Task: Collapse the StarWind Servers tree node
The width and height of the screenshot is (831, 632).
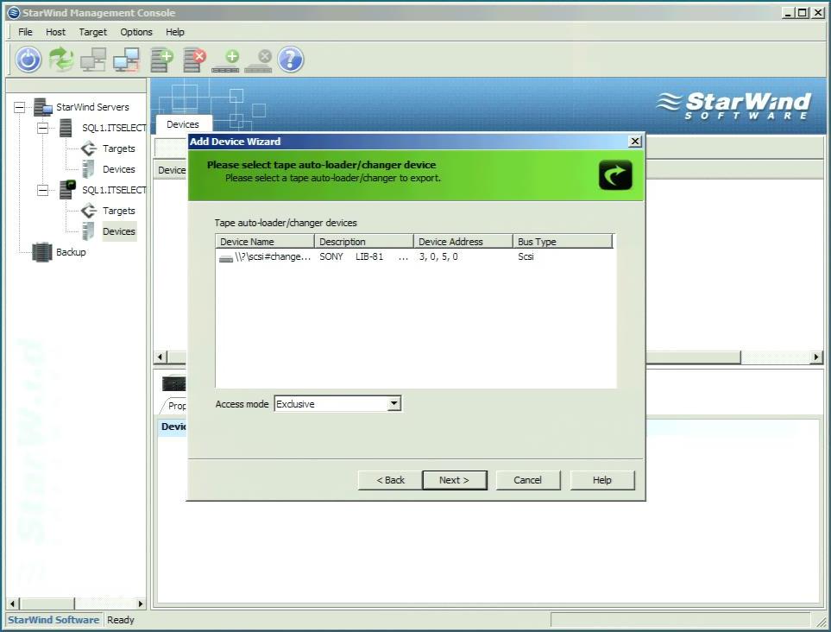Action: pos(19,107)
